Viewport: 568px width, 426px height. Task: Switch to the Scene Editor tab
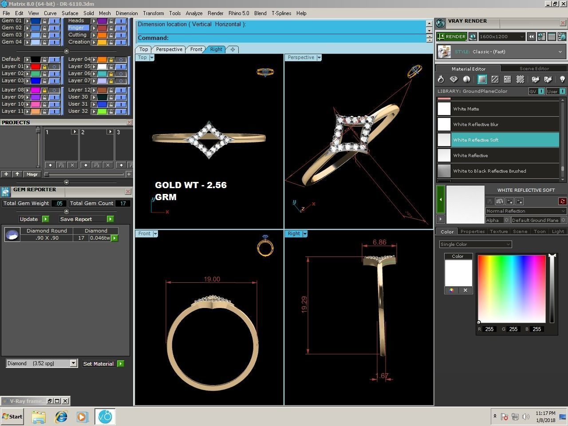tap(534, 68)
